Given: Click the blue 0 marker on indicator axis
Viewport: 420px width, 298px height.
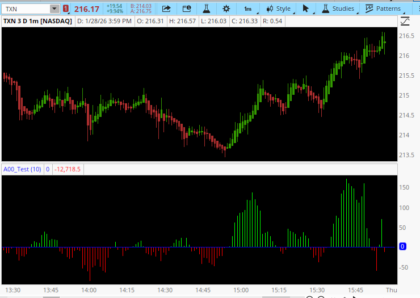Looking at the screenshot, I should 402,246.
